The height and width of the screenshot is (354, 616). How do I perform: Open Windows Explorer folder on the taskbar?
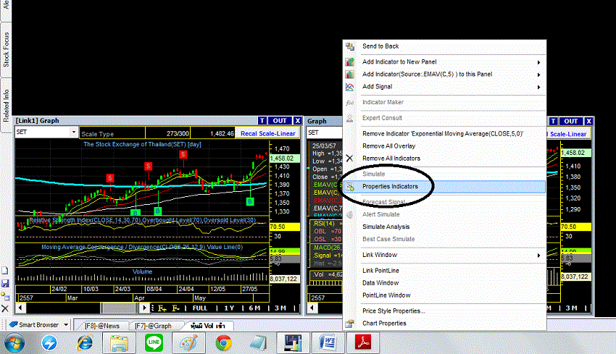point(119,343)
